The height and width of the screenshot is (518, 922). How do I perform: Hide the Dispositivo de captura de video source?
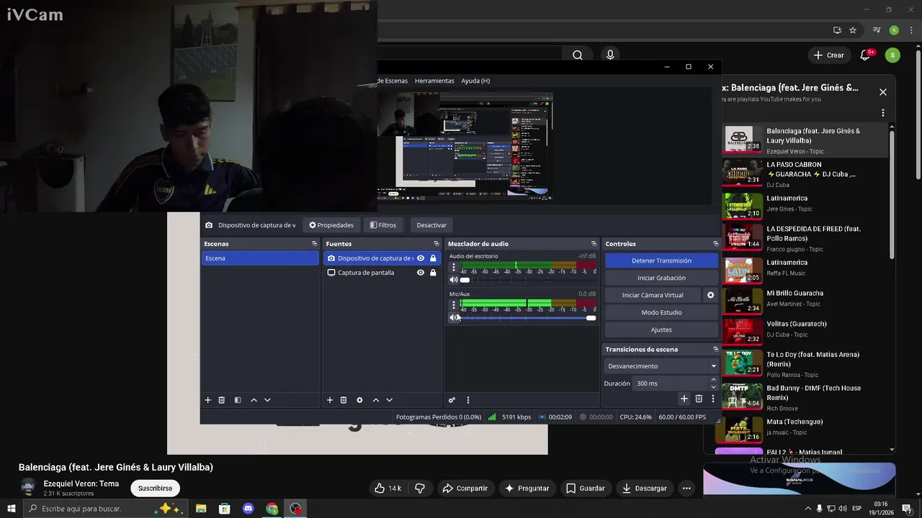point(421,258)
